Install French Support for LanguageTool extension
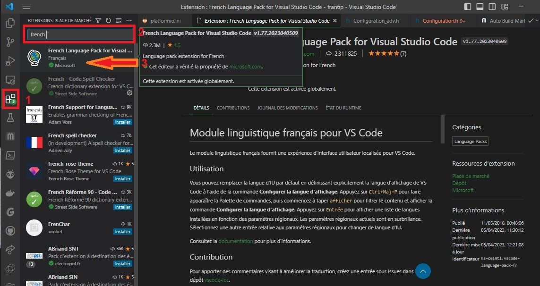Viewport: 540px width, 286px height. coord(123,122)
